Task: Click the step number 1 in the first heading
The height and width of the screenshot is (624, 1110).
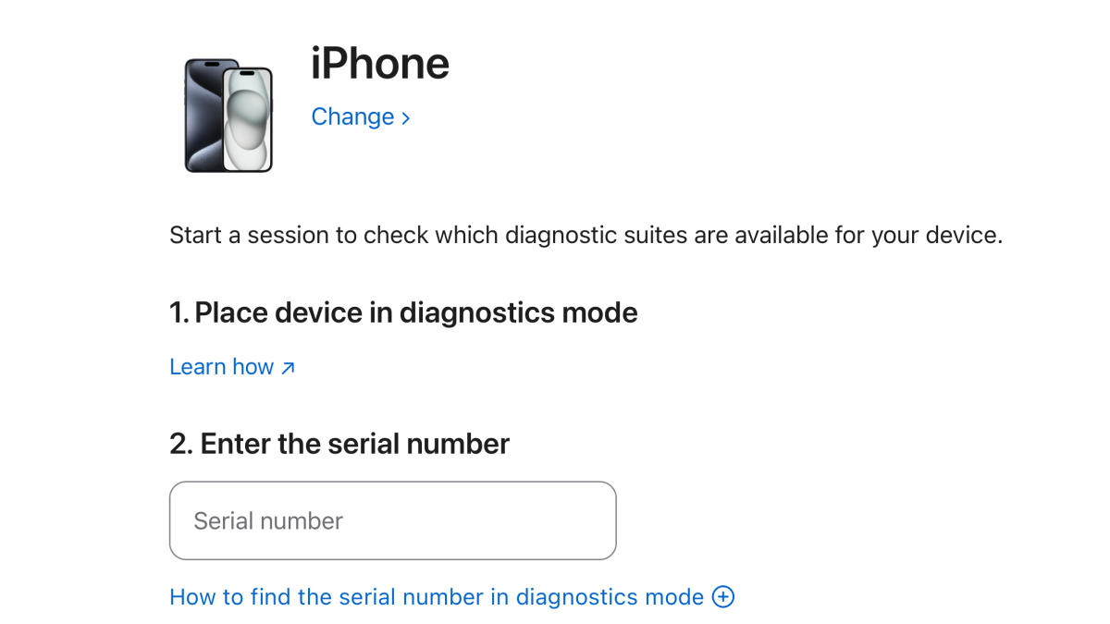Action: 177,312
